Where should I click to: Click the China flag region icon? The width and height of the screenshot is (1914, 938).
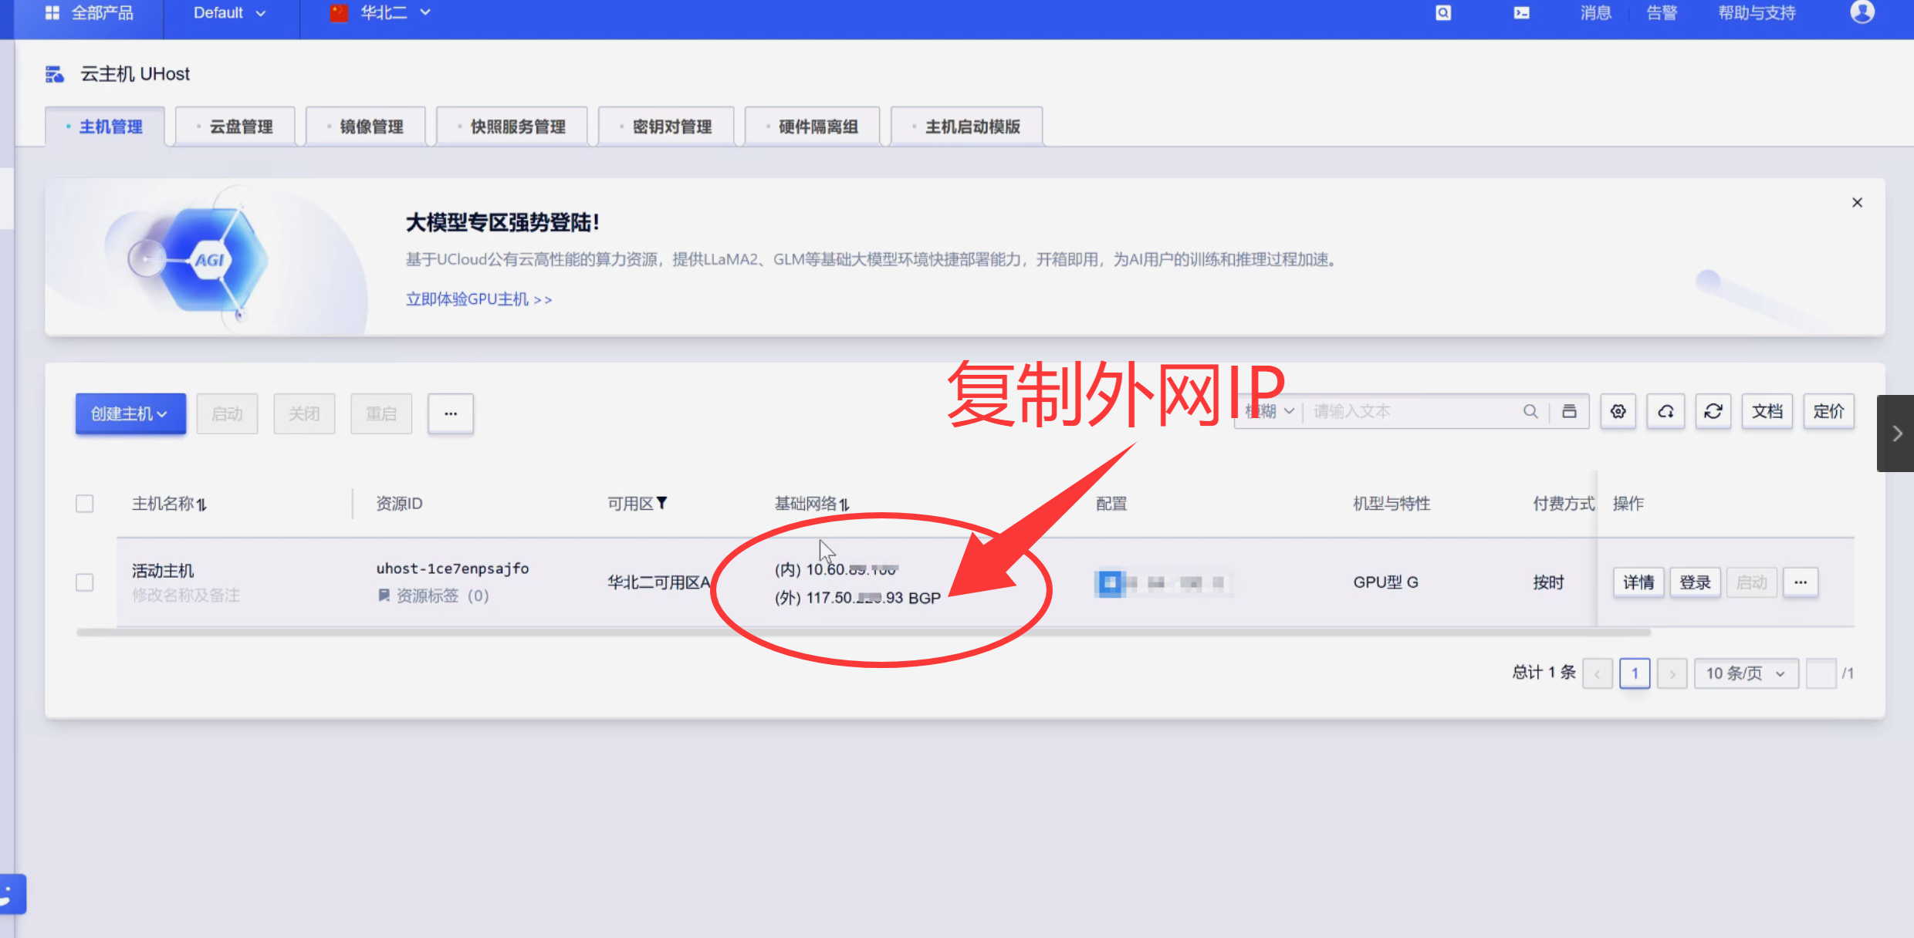pos(339,13)
